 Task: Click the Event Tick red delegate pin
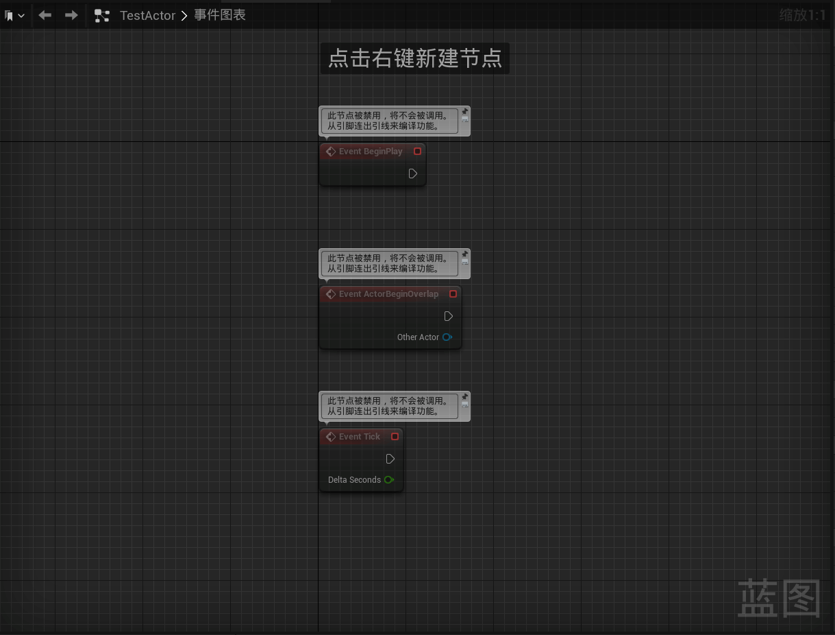[395, 437]
